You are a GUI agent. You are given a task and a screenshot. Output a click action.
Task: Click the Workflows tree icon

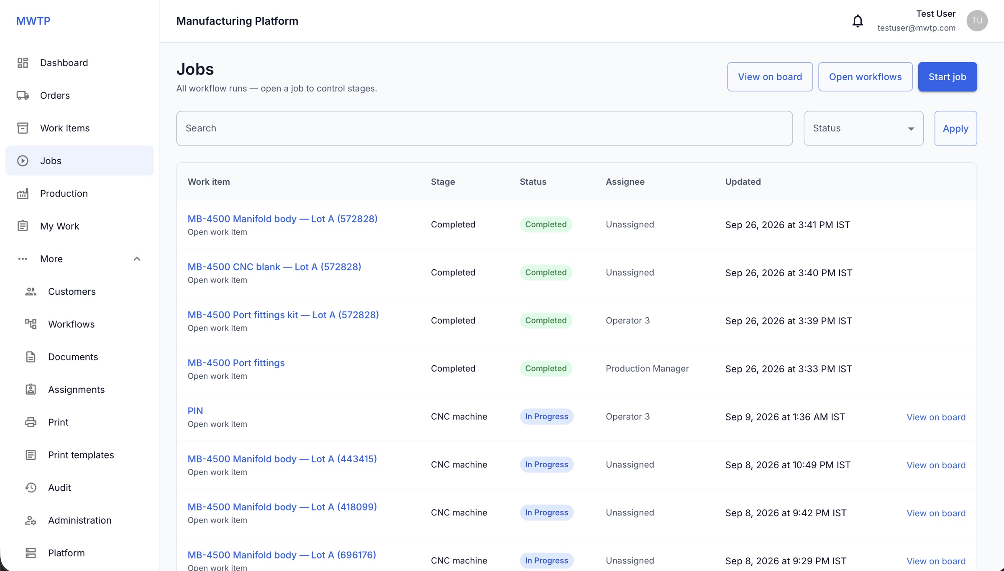31,324
